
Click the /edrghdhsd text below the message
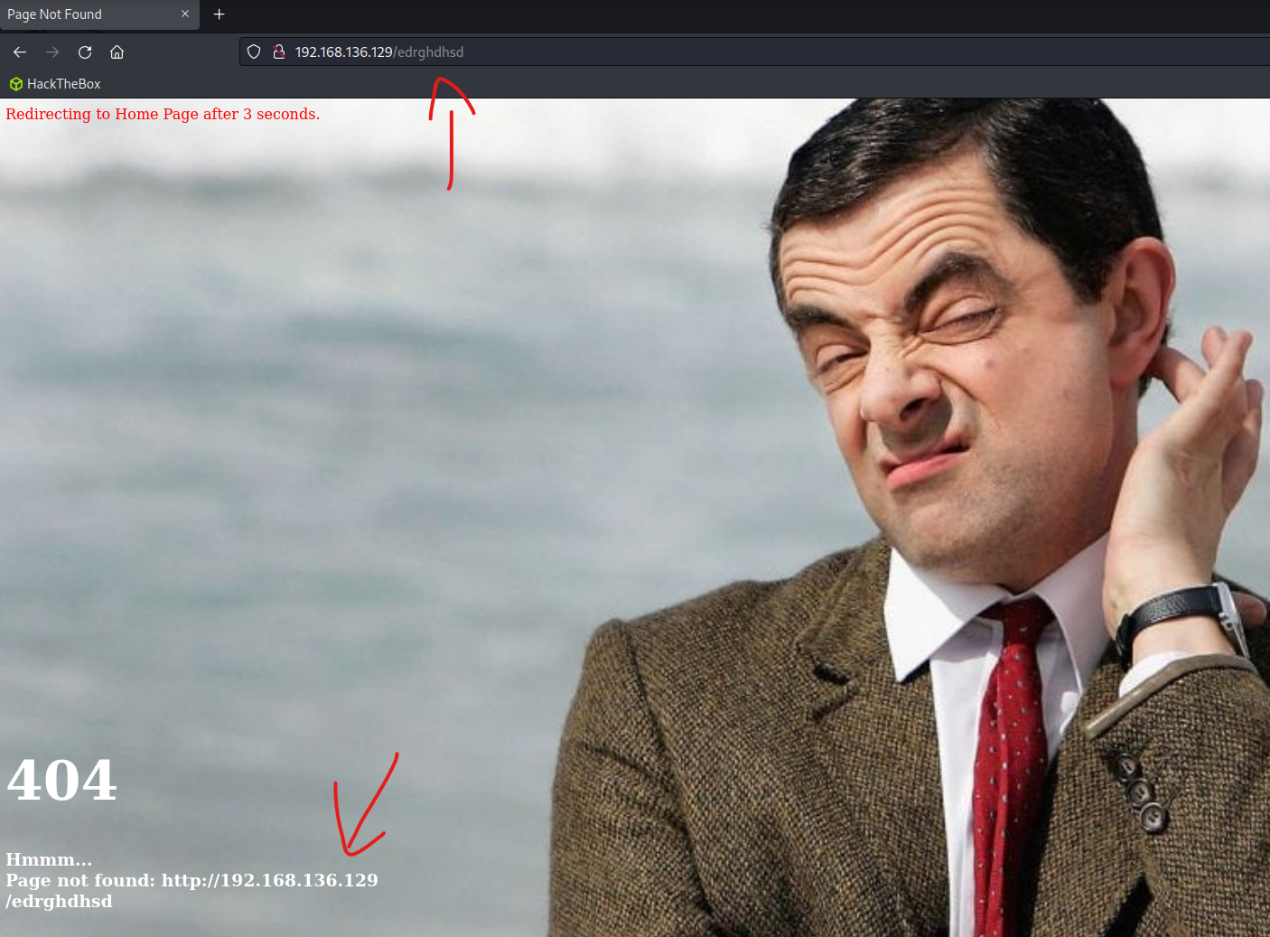point(59,901)
